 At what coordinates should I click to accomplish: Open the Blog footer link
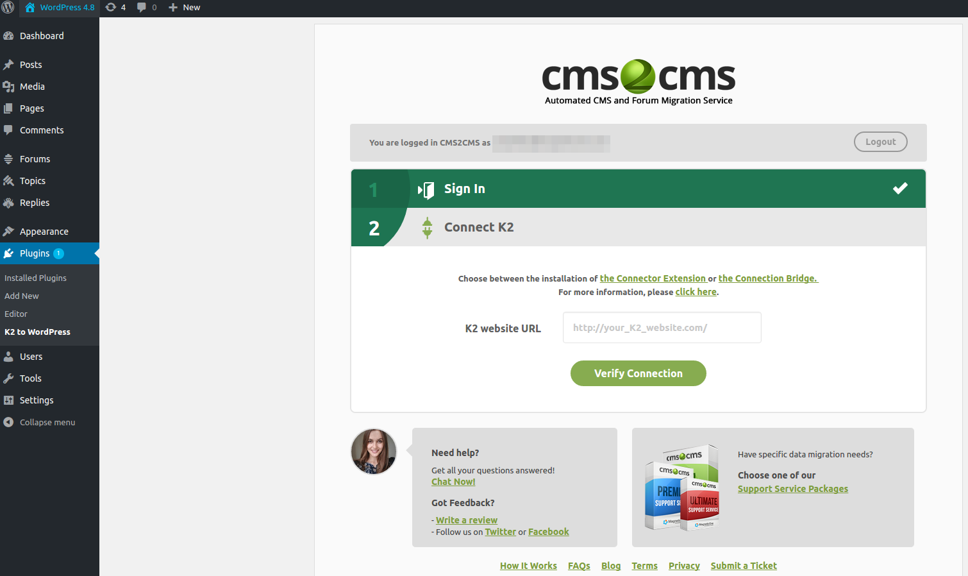pyautogui.click(x=611, y=566)
